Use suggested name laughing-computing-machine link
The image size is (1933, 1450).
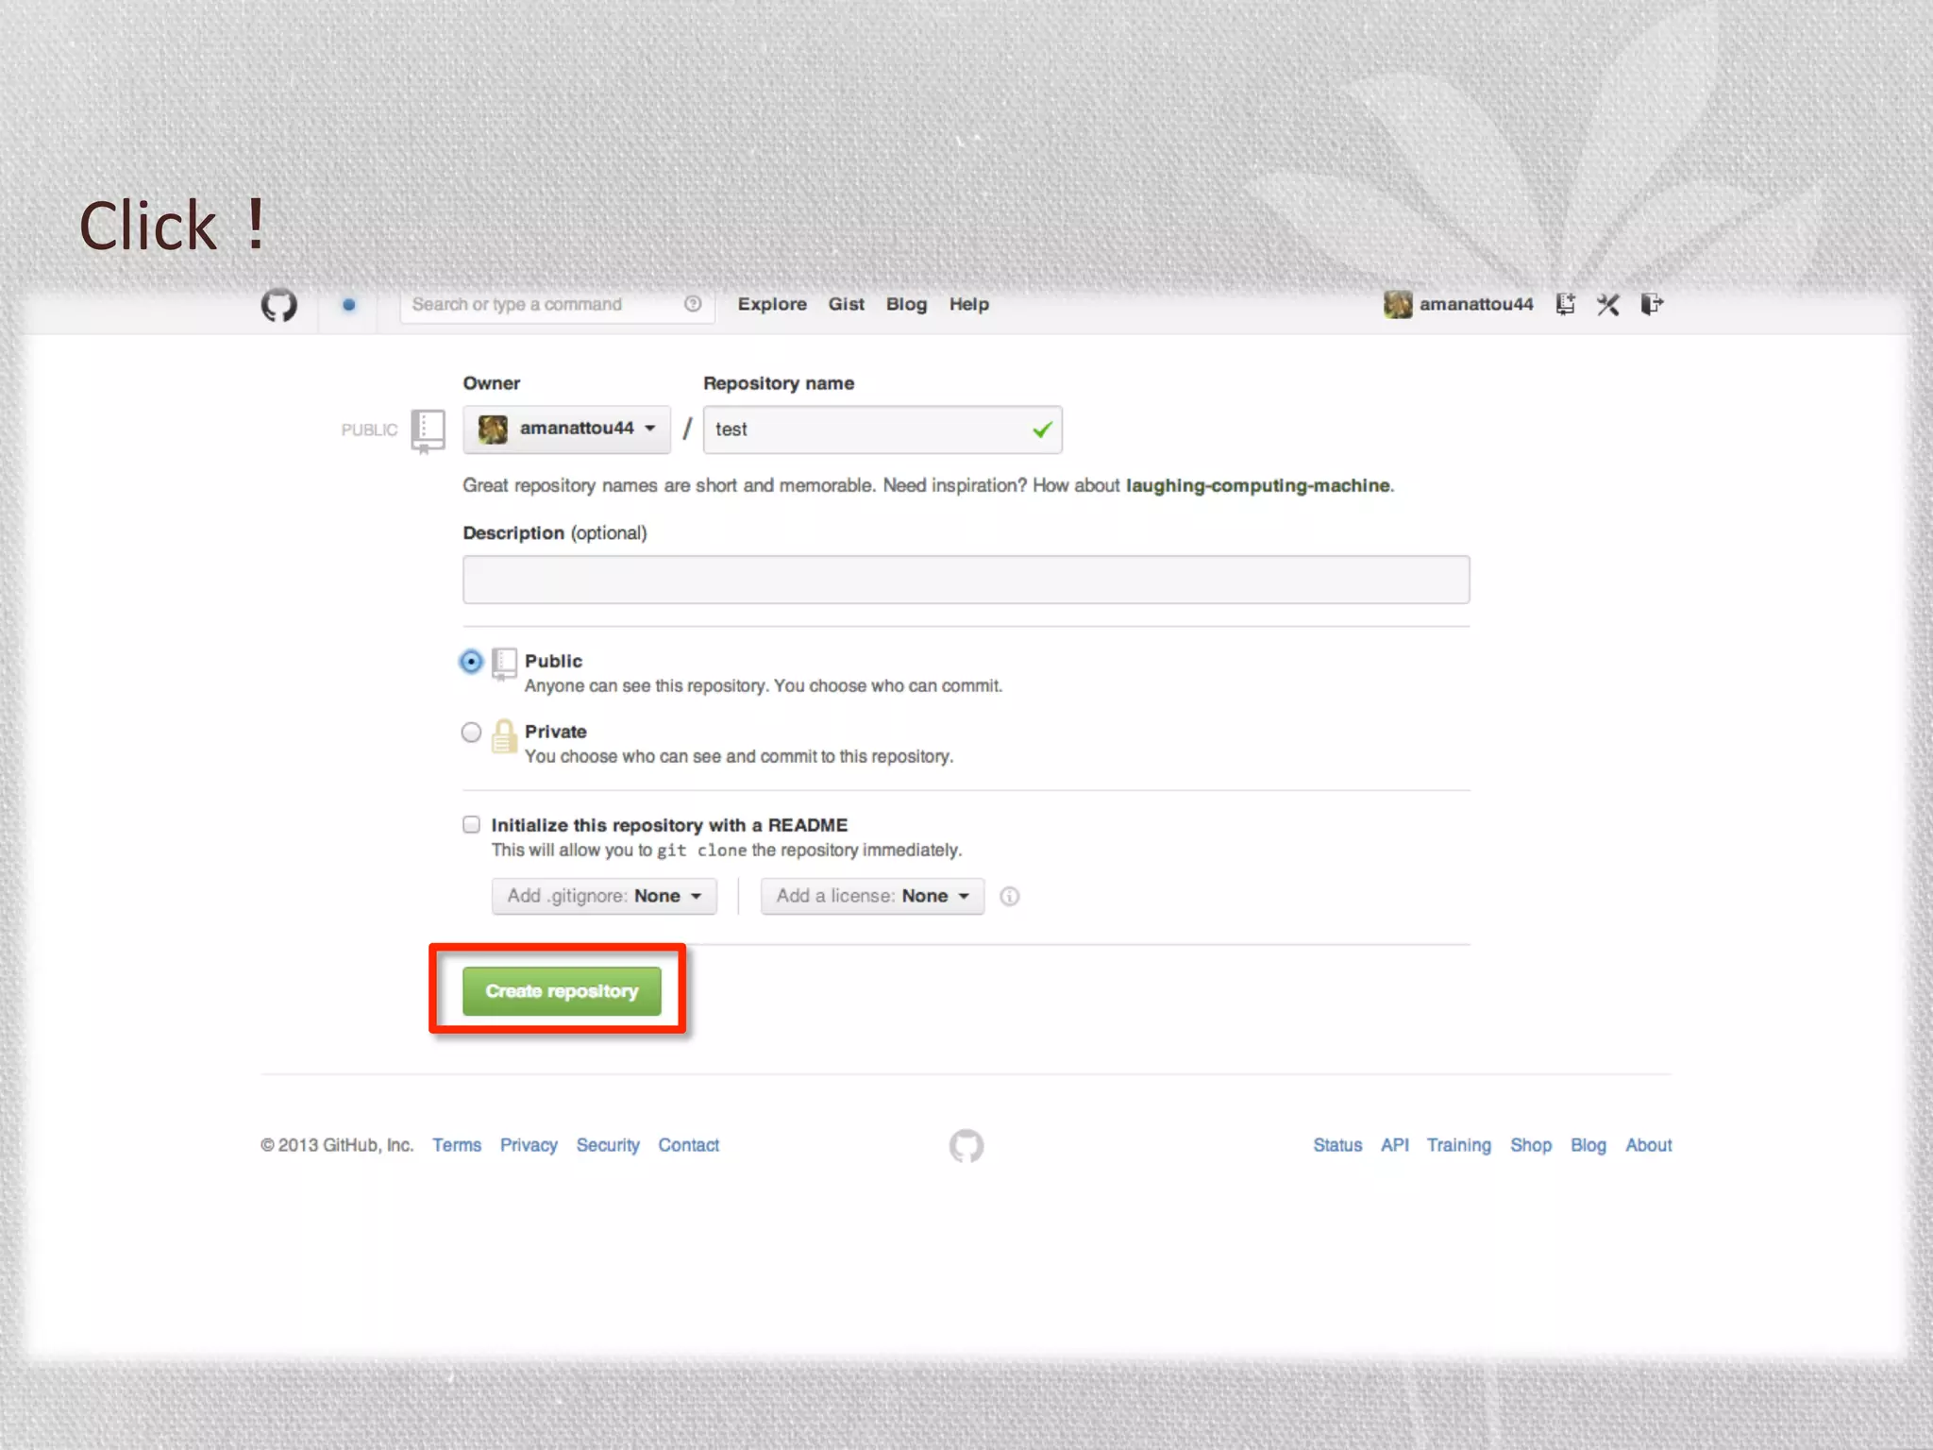(x=1257, y=485)
